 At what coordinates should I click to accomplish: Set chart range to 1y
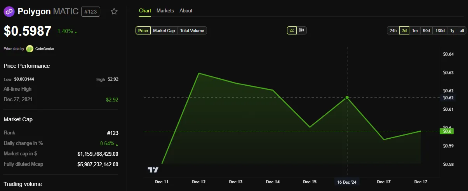pos(452,31)
